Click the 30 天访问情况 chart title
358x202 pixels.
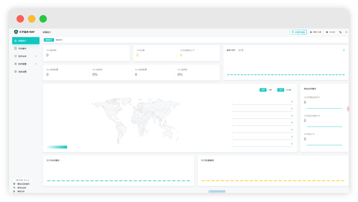pyautogui.click(x=53, y=160)
